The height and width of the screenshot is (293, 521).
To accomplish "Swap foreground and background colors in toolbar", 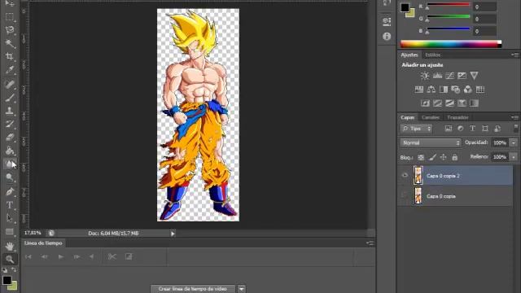I will [14, 269].
